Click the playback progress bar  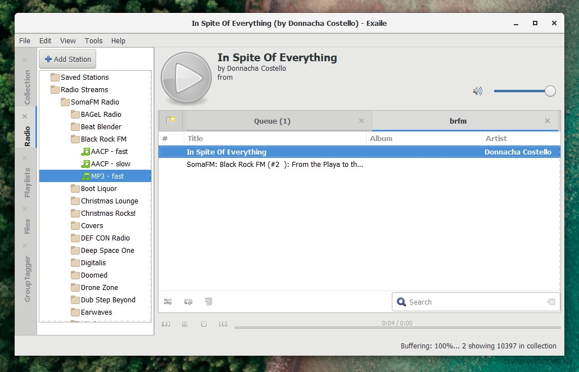click(397, 328)
